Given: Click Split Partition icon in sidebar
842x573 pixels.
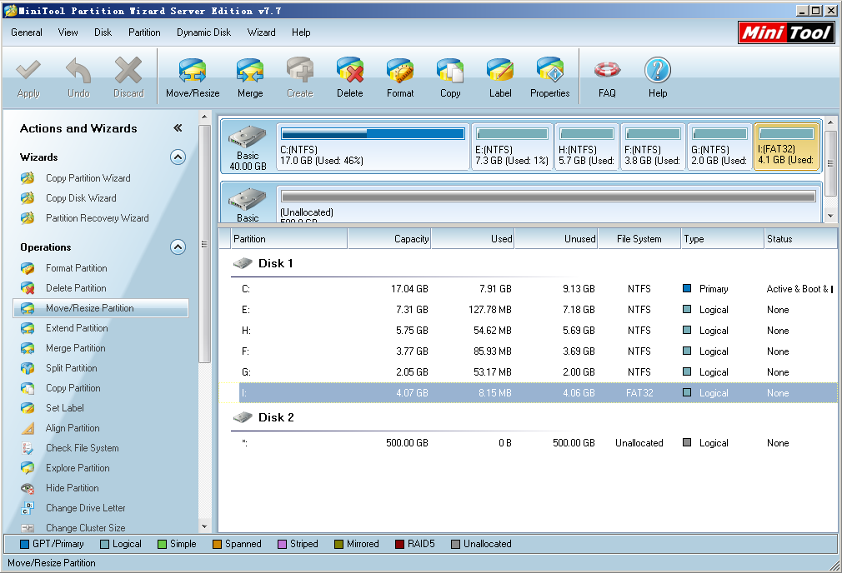Looking at the screenshot, I should click(28, 368).
